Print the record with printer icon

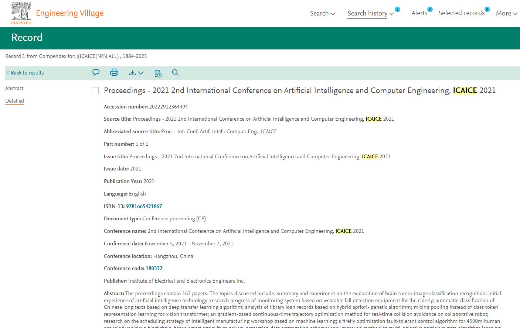[114, 73]
